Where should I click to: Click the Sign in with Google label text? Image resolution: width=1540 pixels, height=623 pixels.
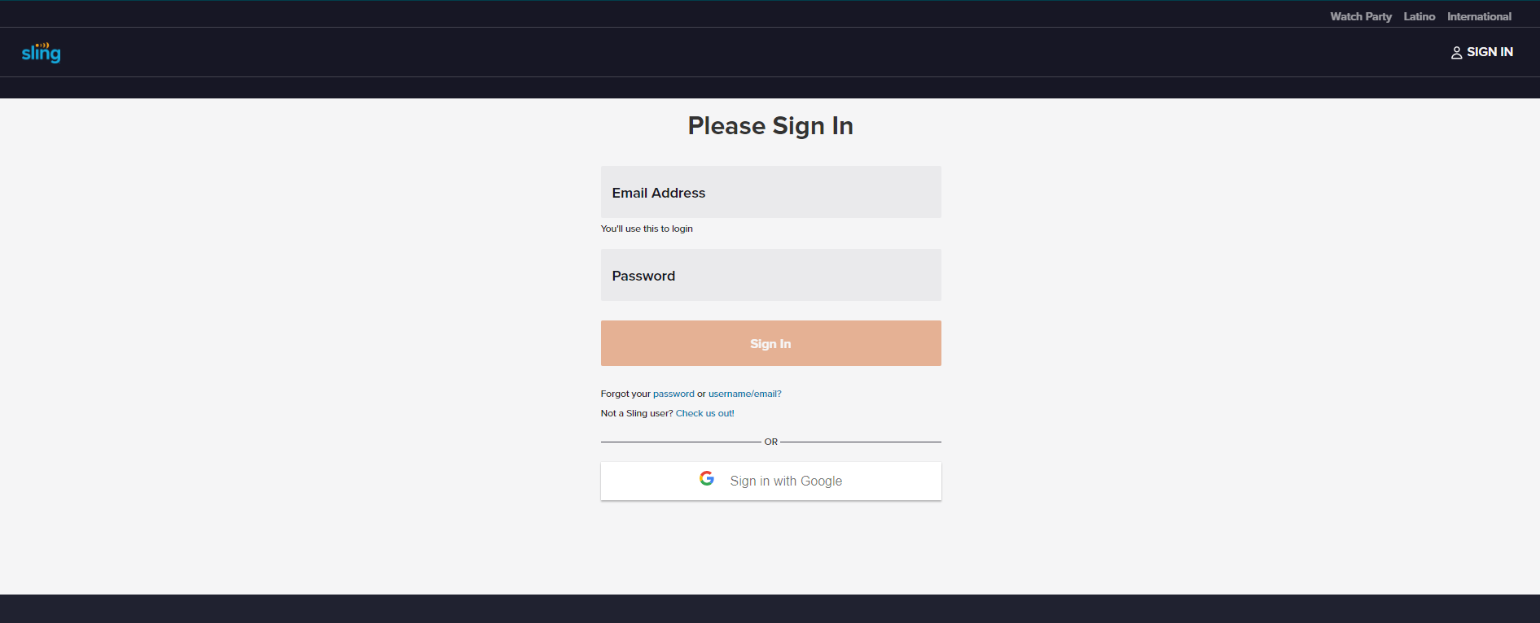click(785, 481)
